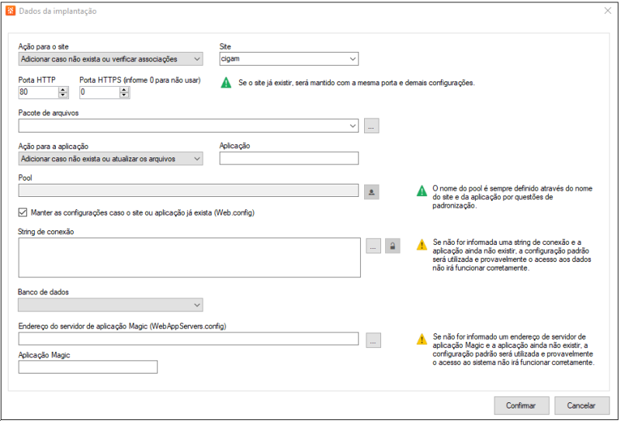
Task: Decrease the Porta HTTPS value
Action: pos(124,95)
